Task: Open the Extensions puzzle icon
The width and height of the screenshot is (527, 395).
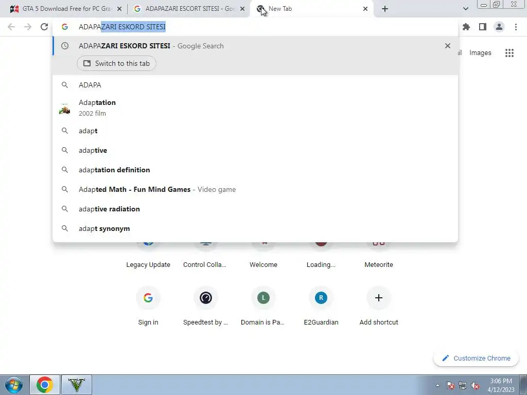Action: 466,27
